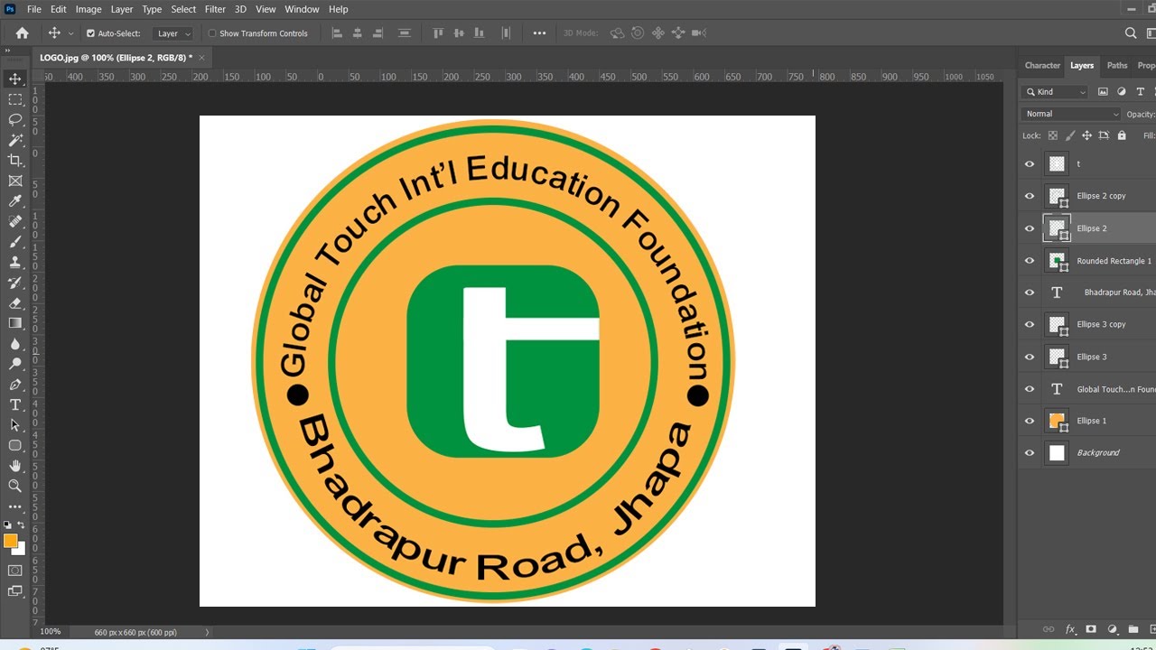Change the screen mode
This screenshot has height=650, width=1156.
click(15, 591)
